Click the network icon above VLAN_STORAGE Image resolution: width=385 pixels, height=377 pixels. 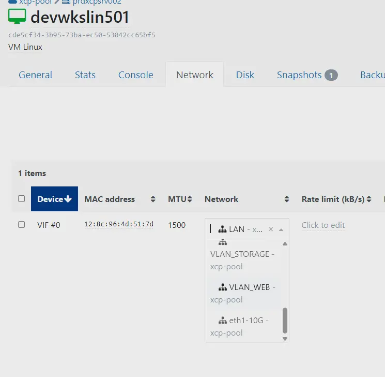point(223,242)
